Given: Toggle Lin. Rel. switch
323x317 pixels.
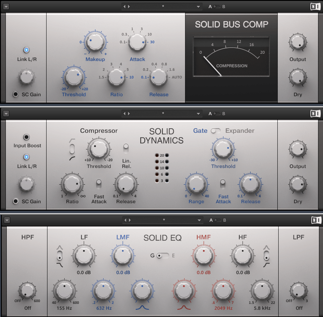Looking at the screenshot, I should tap(126, 148).
